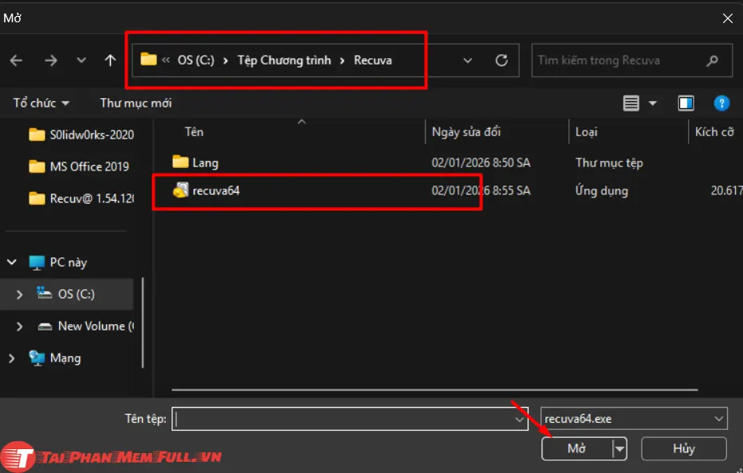Click the list view layout icon

click(632, 102)
